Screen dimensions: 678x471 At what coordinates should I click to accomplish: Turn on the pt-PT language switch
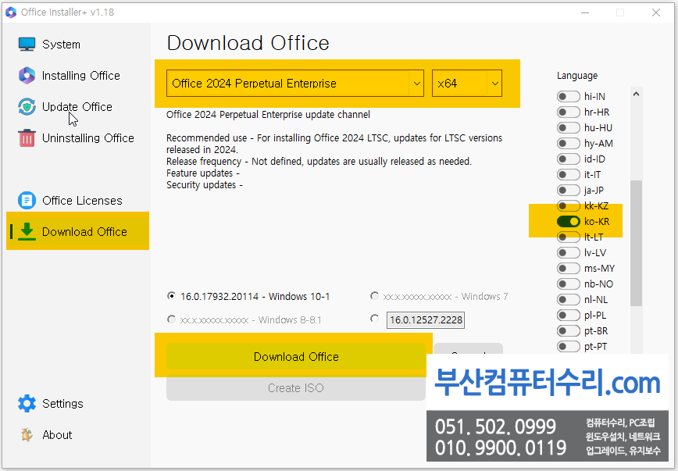coord(568,347)
